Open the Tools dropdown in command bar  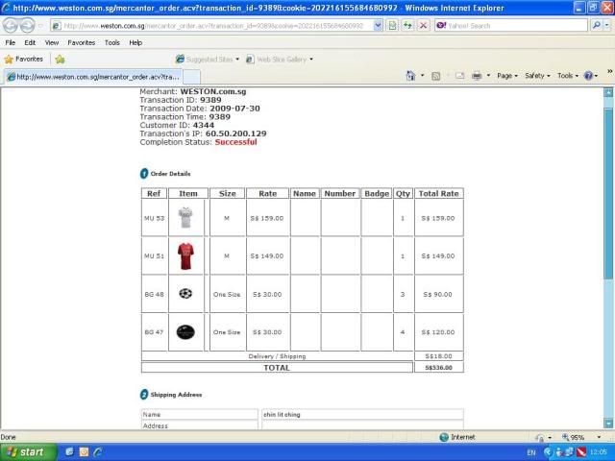tap(568, 76)
